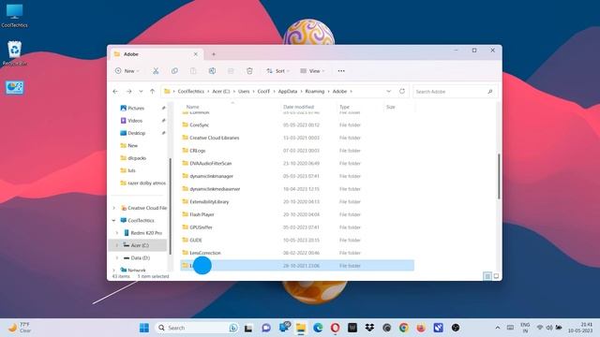Click Acer (C:) in the address path
The height and width of the screenshot is (337, 600).
coord(221,92)
